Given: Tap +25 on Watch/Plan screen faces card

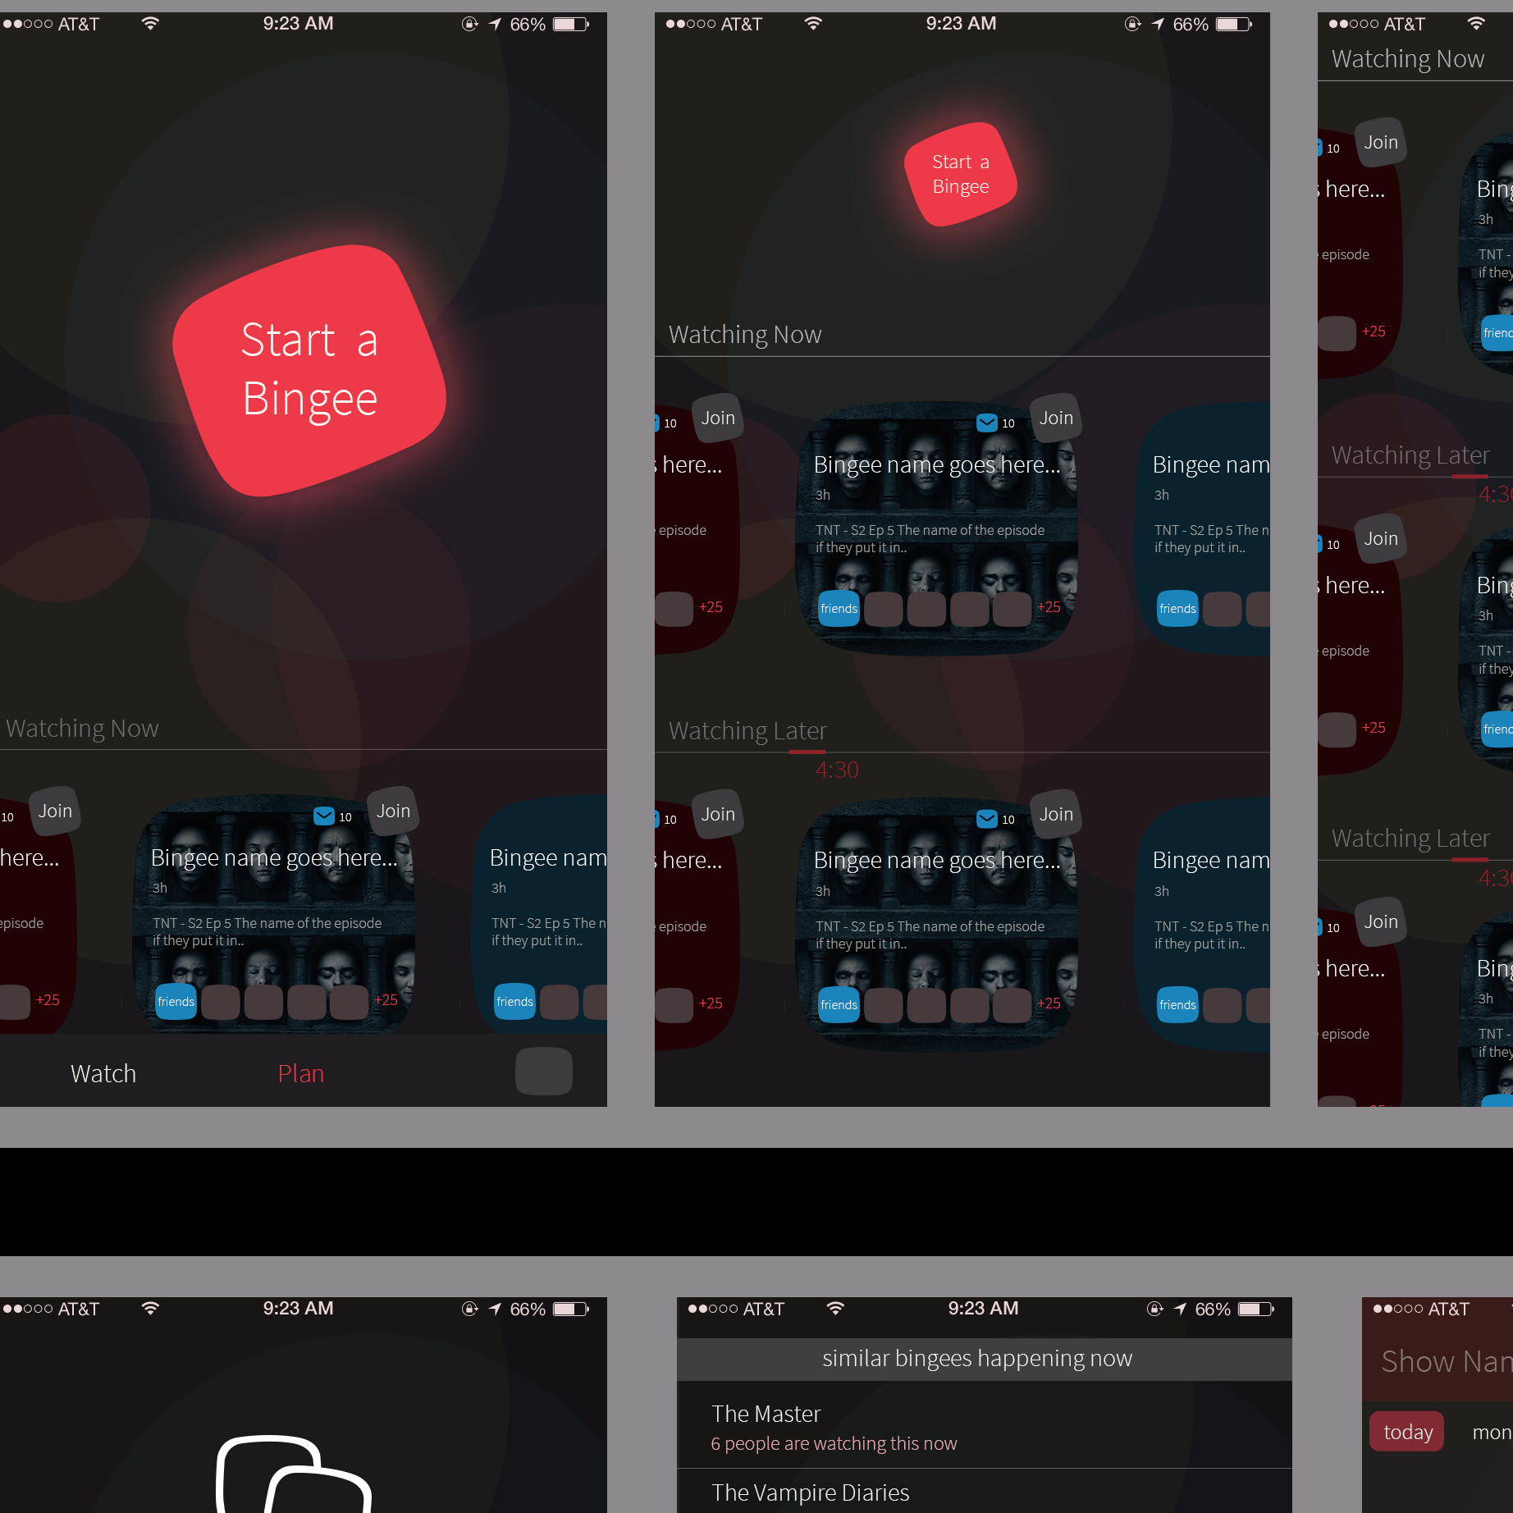Looking at the screenshot, I should point(386,1000).
